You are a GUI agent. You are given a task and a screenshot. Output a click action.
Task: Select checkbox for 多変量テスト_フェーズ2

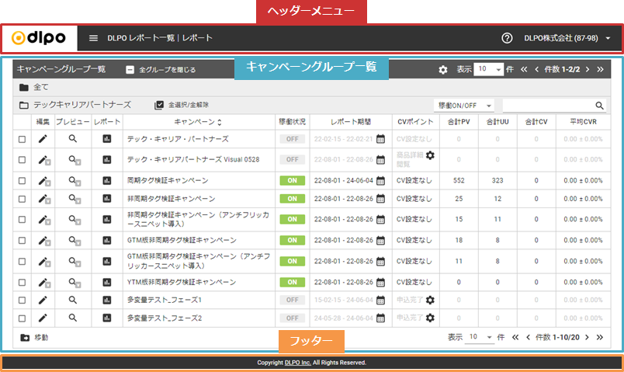(22, 318)
